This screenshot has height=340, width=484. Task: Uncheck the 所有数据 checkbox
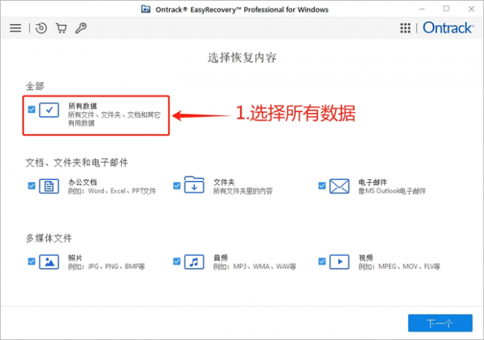tap(31, 110)
